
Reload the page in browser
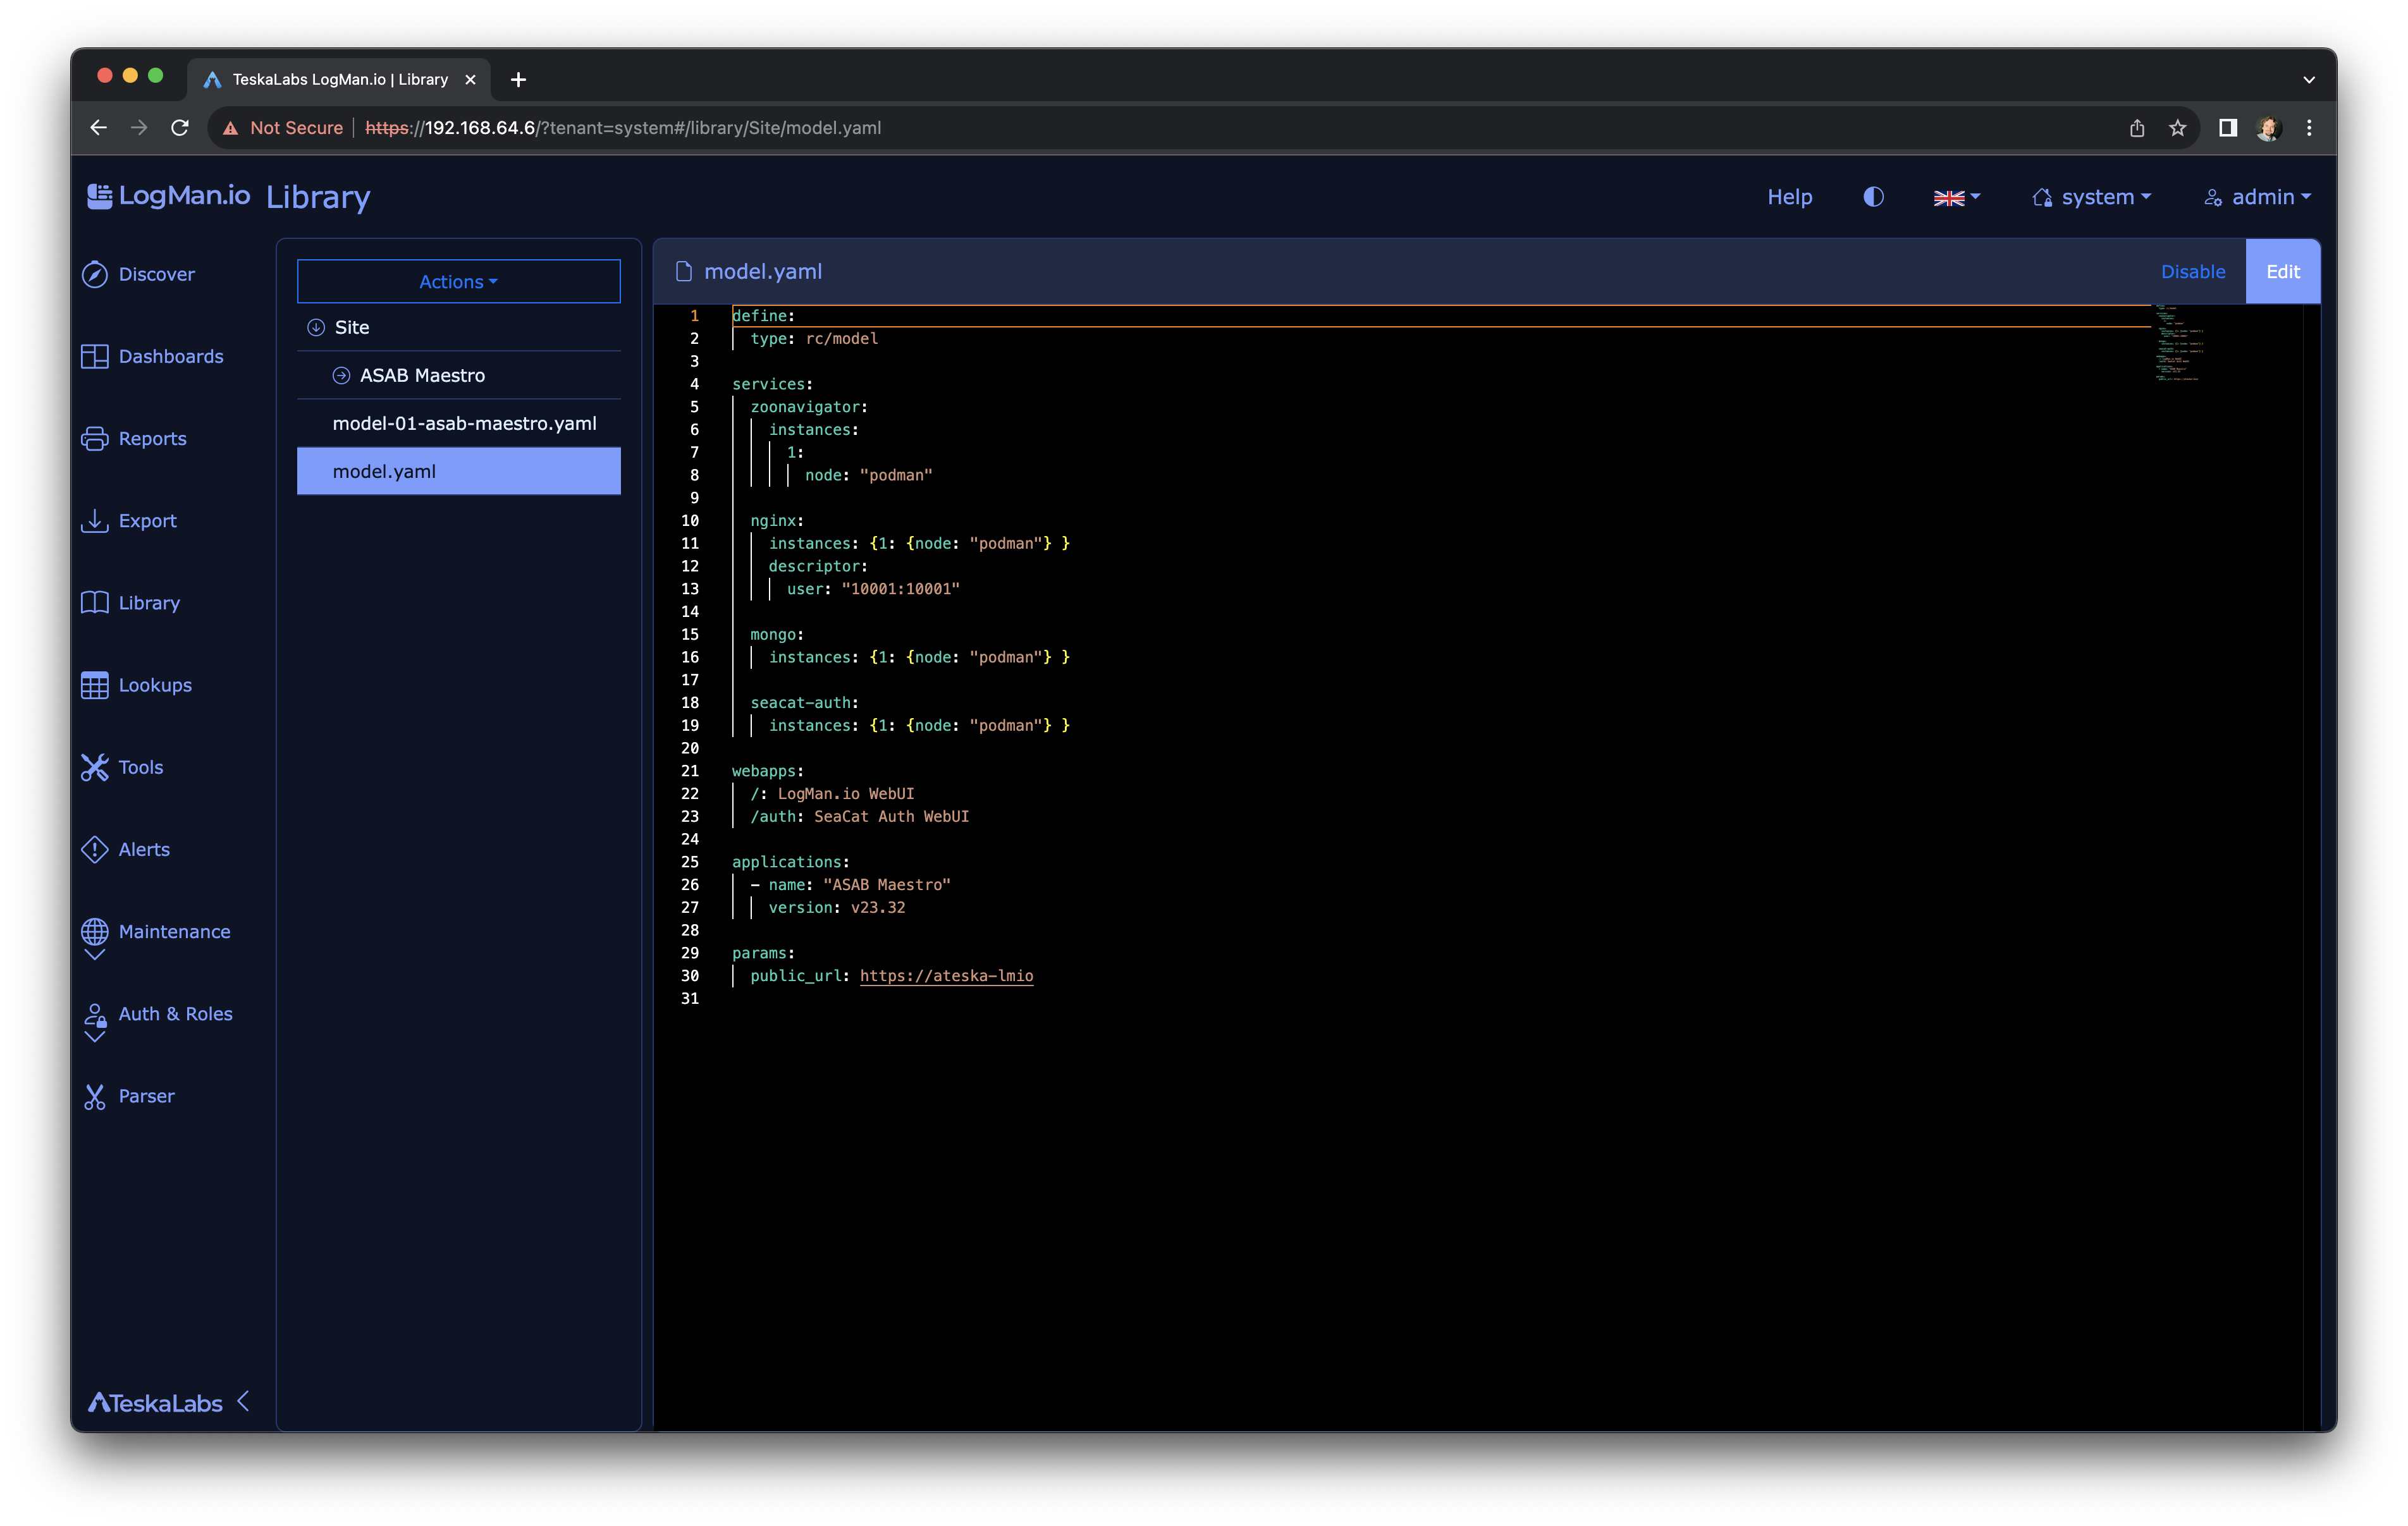click(x=180, y=128)
